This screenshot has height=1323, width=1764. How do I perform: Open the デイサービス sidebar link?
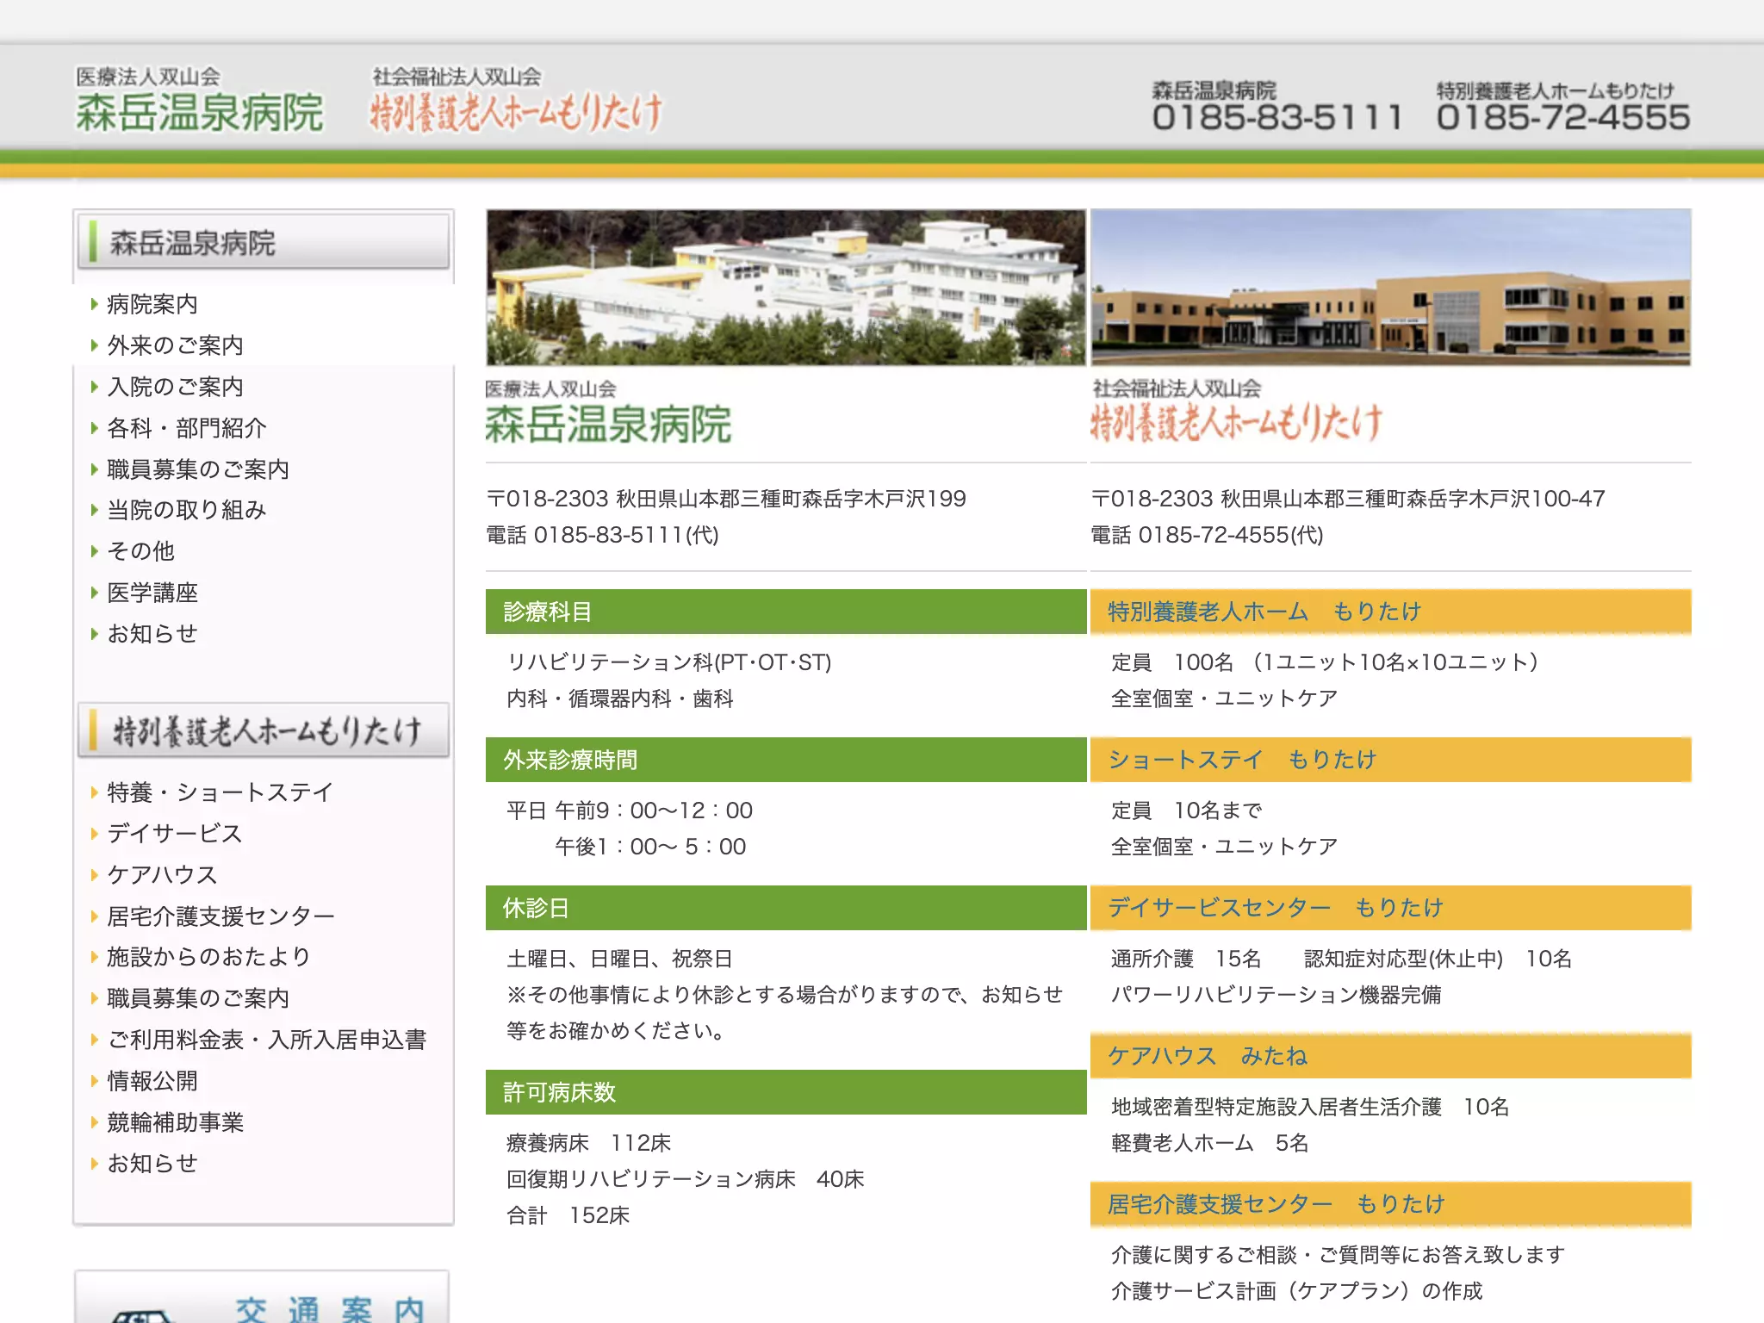click(174, 834)
